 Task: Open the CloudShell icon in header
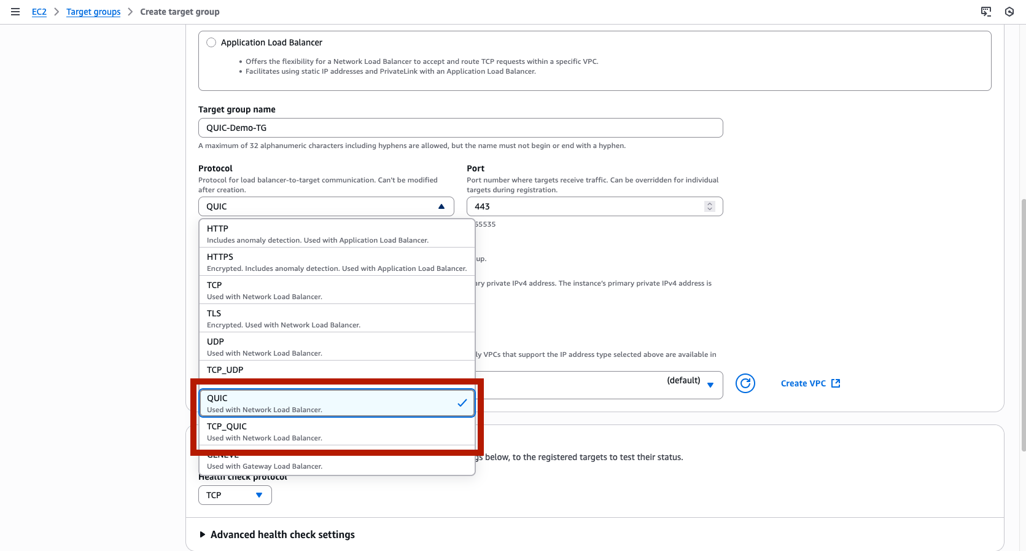(986, 12)
